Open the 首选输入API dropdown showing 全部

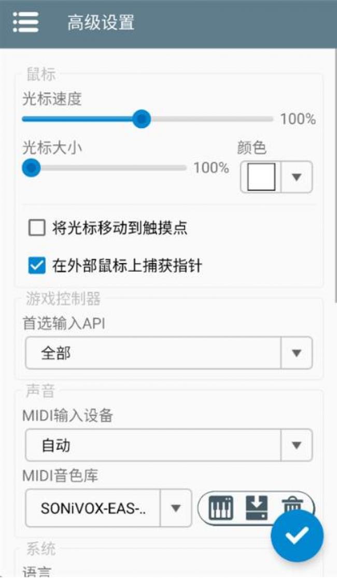169,353
